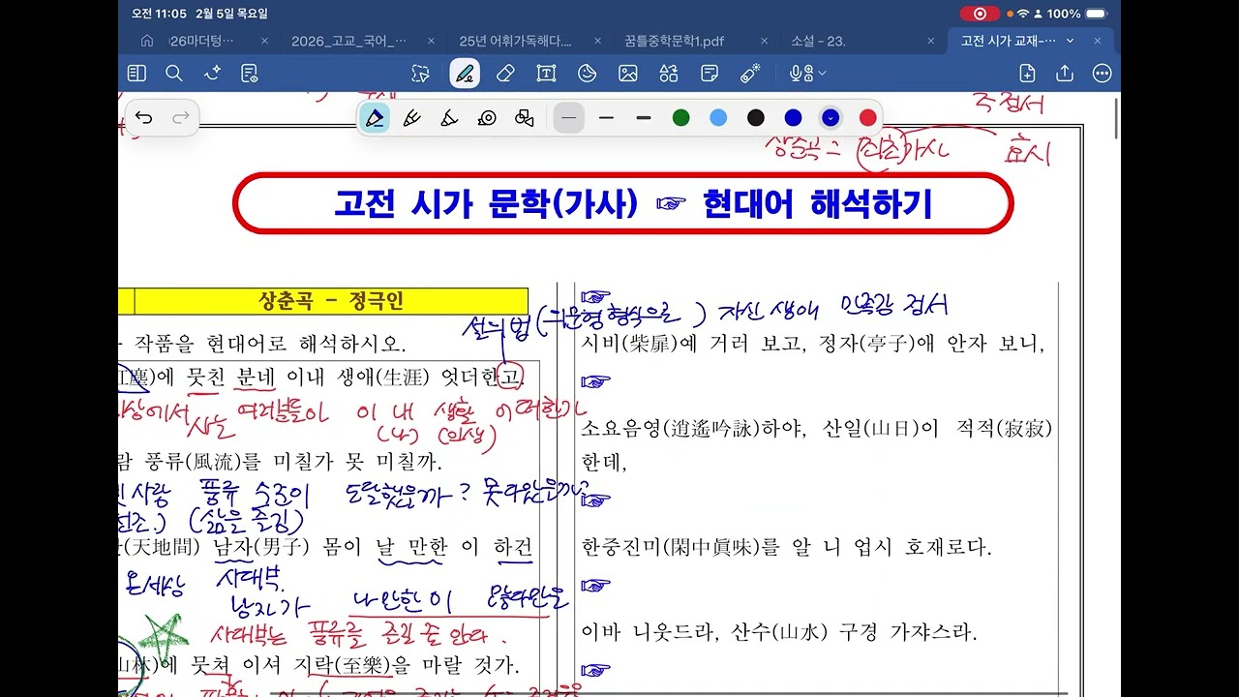Close the 고전 시가 교재 tab

point(1098,42)
